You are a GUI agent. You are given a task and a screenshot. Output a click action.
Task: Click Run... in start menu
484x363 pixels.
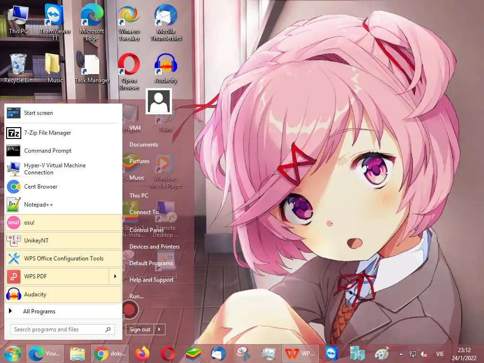137,296
